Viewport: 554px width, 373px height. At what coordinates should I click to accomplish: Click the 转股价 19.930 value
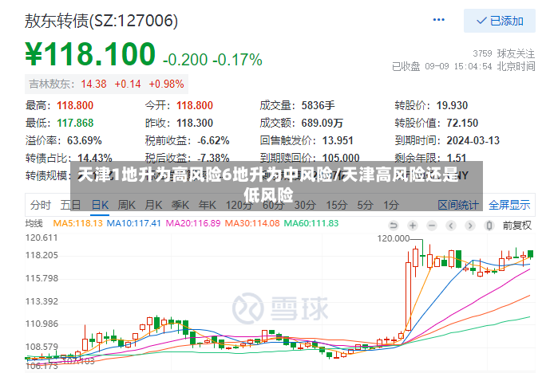tap(452, 105)
